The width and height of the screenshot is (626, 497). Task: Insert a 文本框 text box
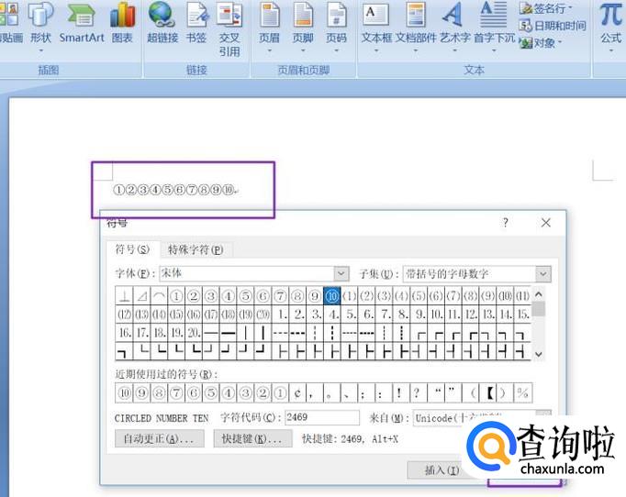376,27
